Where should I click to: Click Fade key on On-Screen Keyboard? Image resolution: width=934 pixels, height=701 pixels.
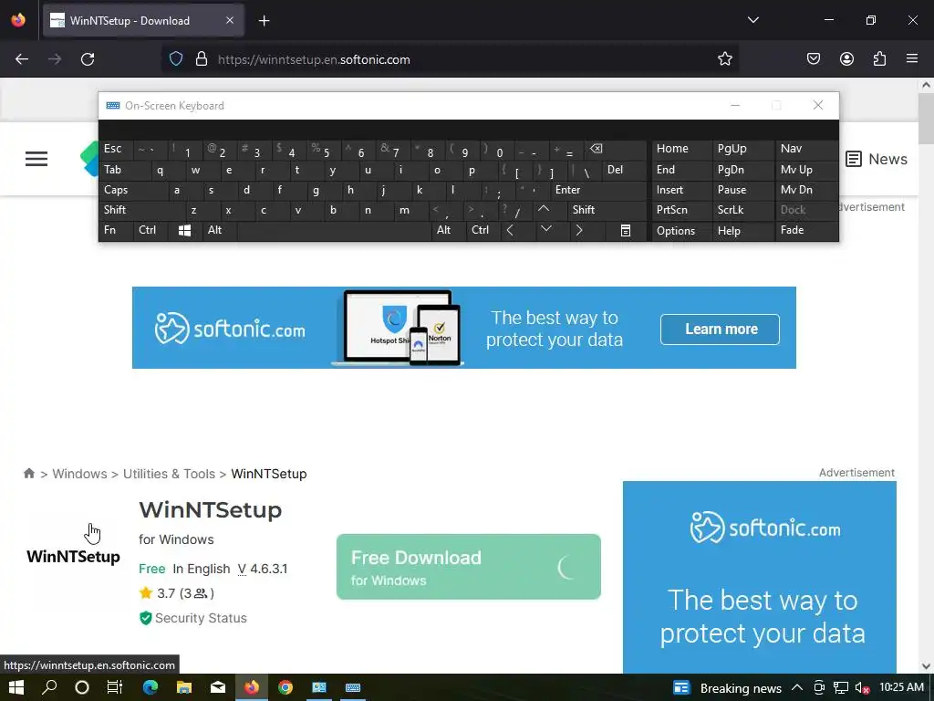click(x=806, y=230)
